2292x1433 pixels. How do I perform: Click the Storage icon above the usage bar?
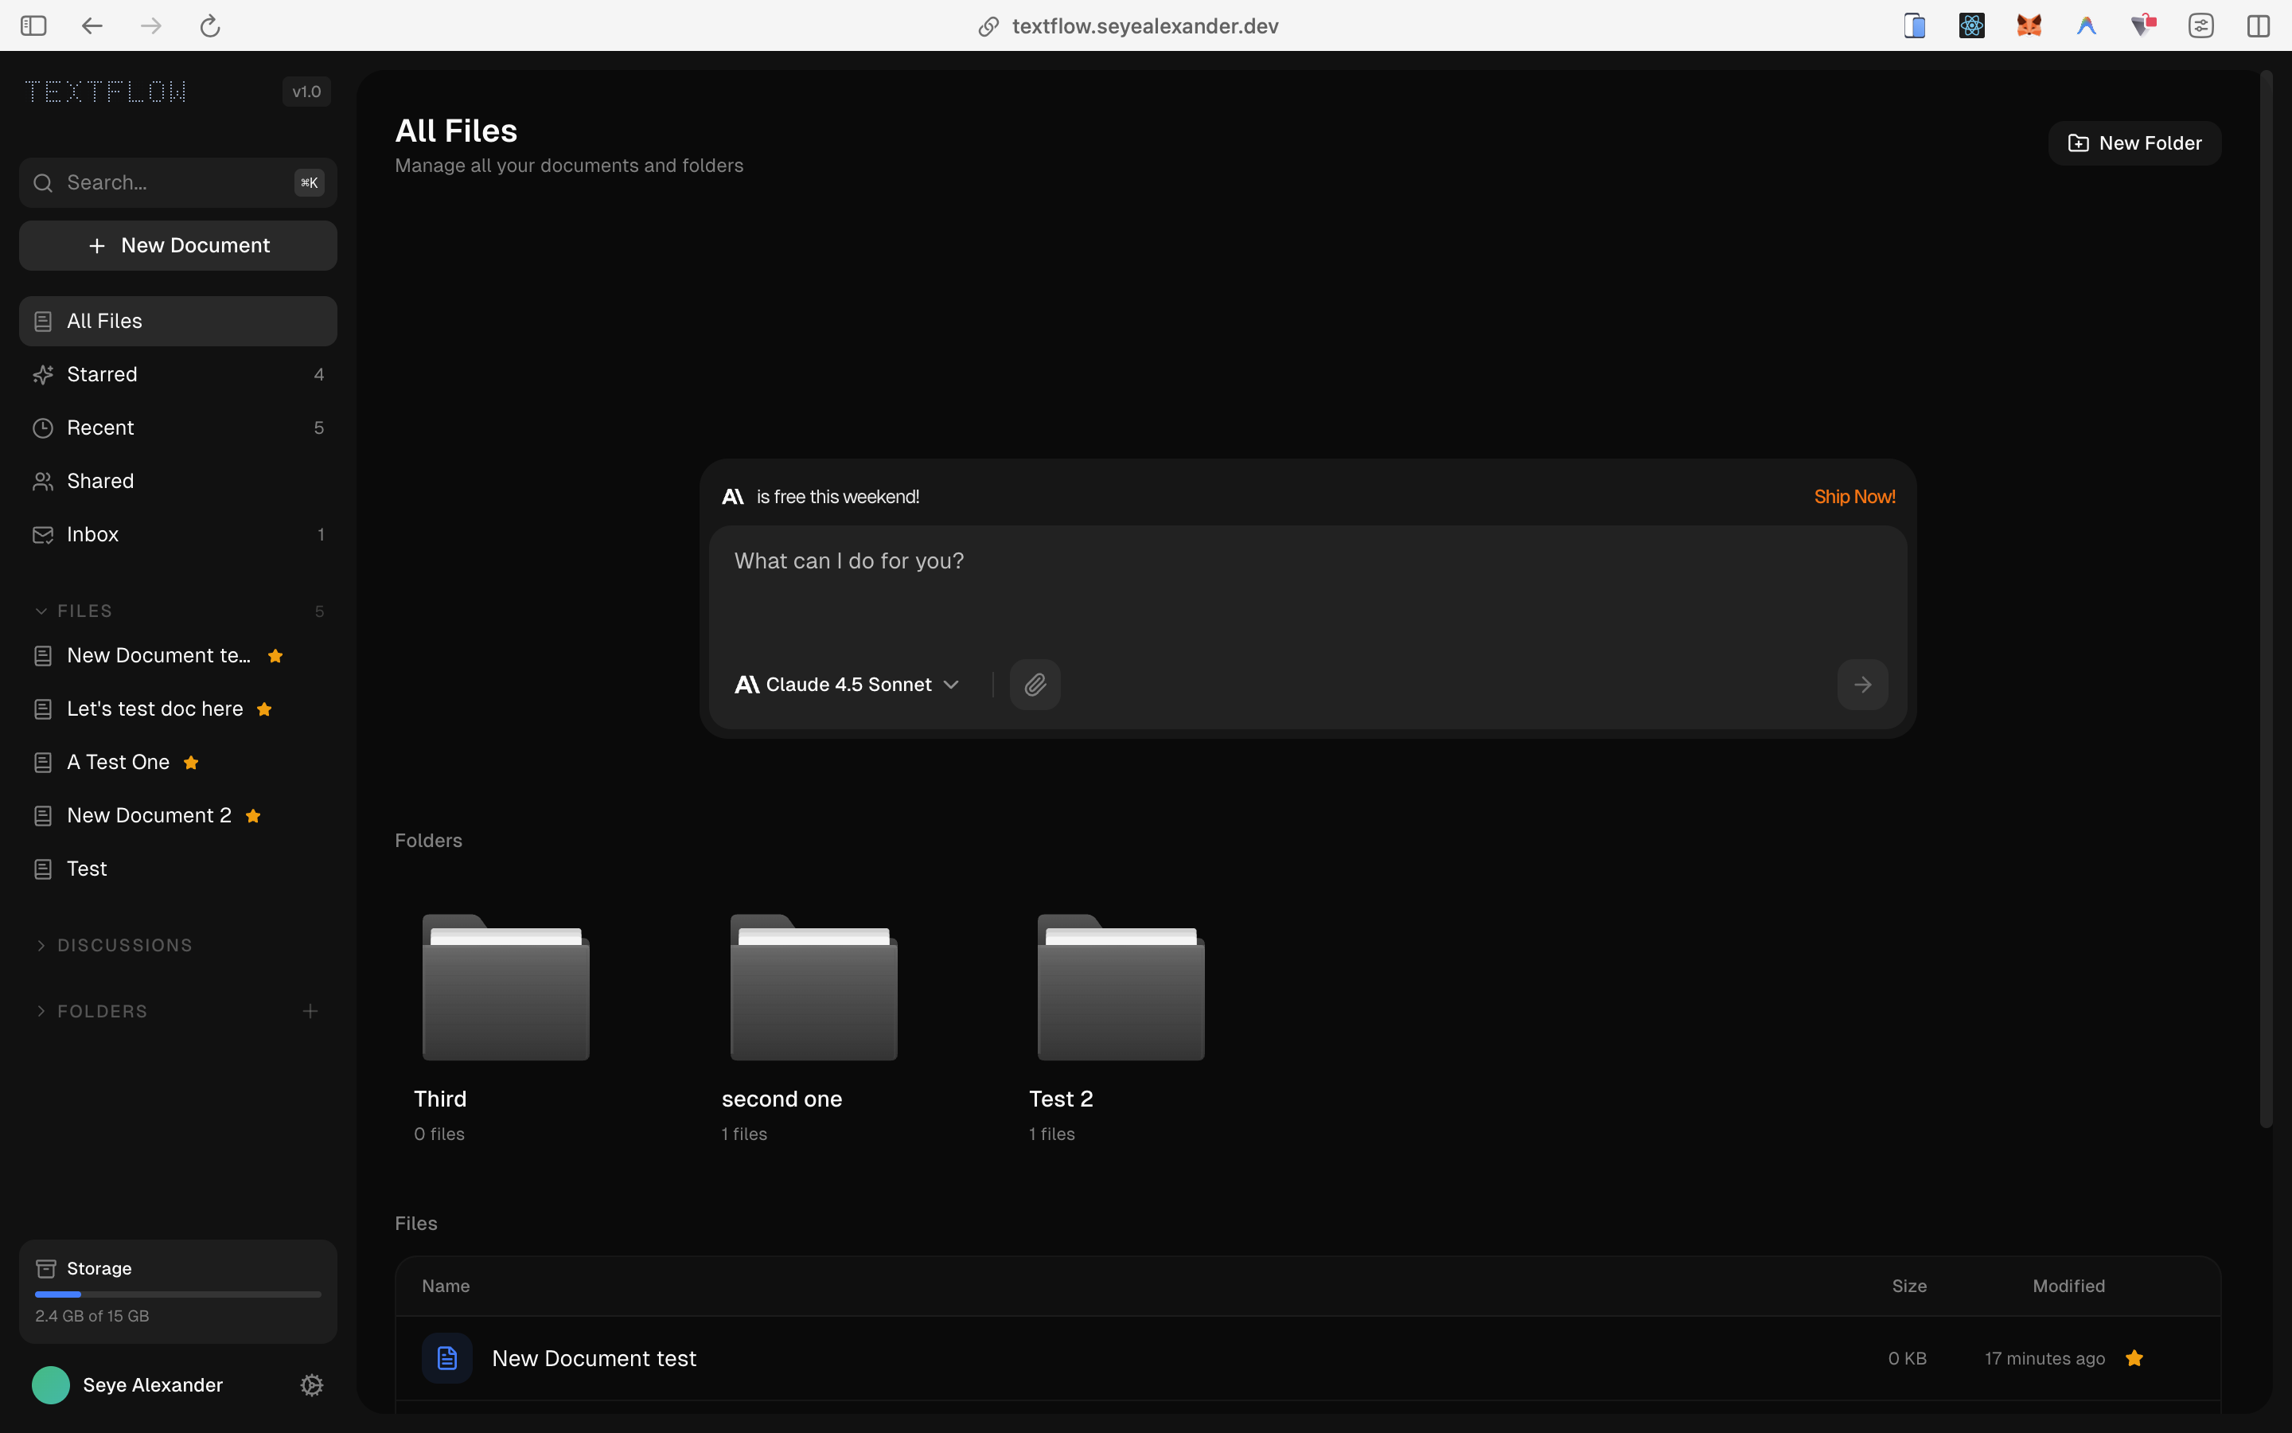click(x=45, y=1267)
